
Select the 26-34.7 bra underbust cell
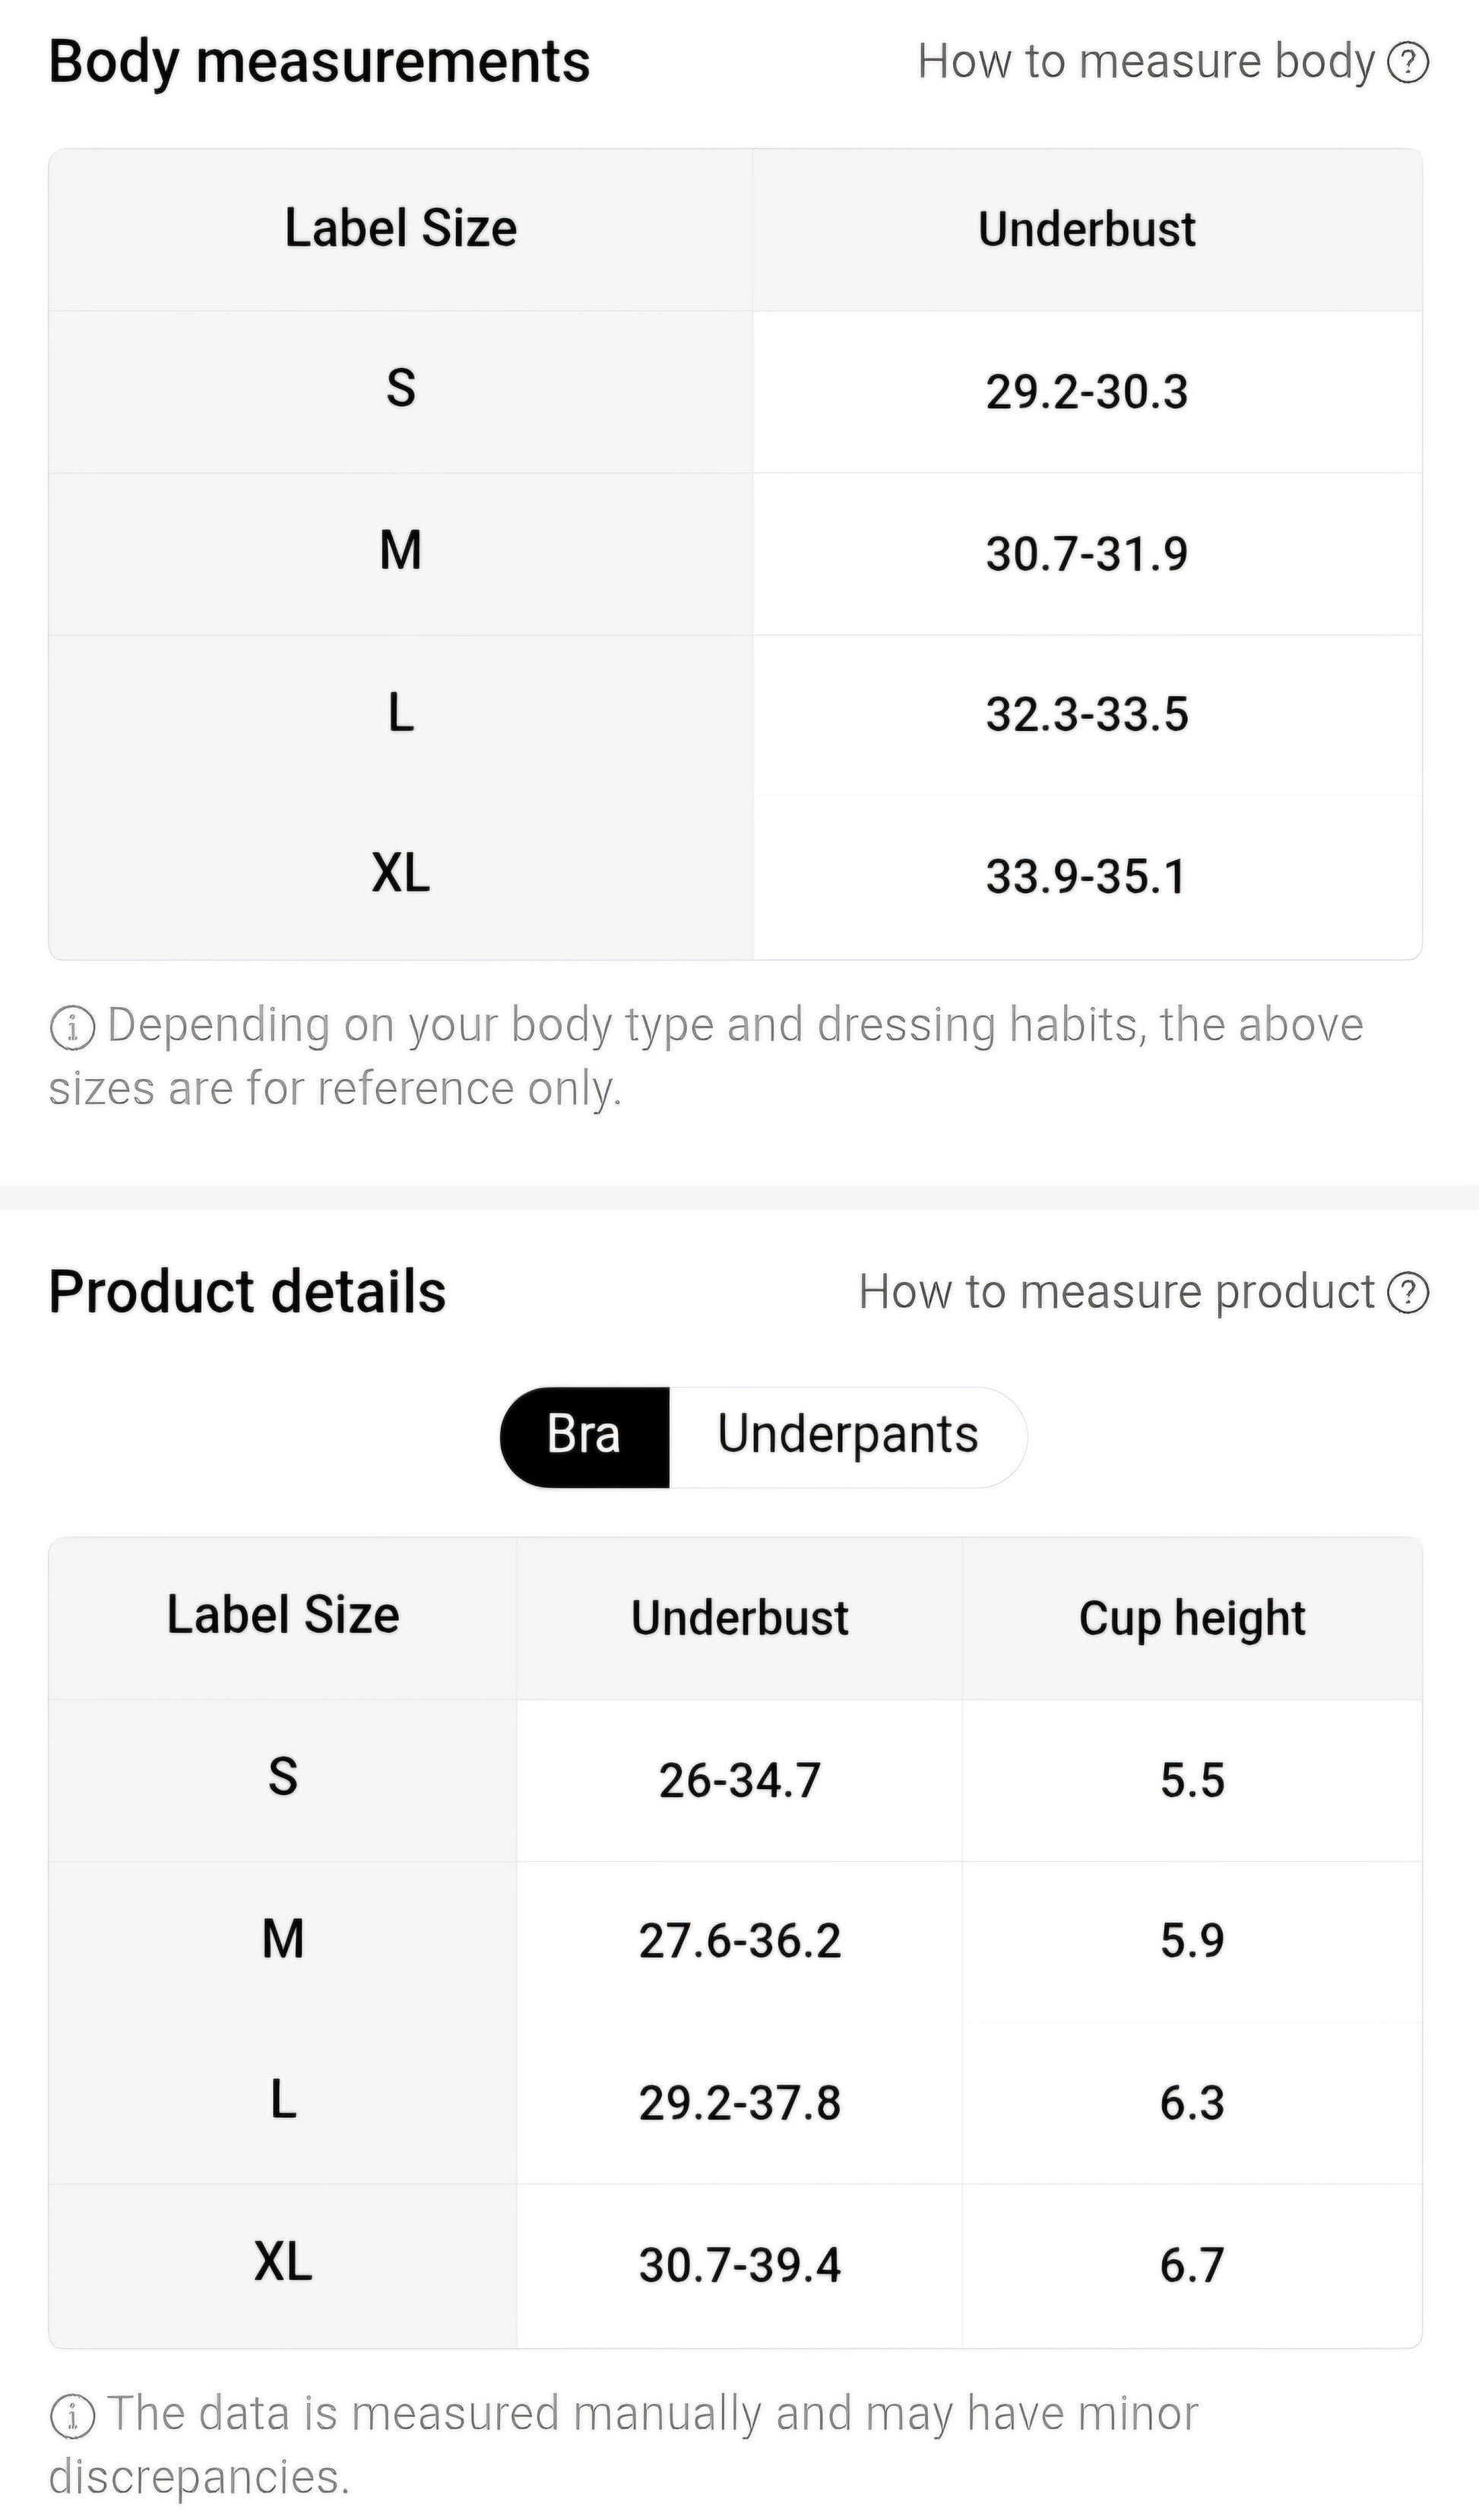pos(740,1780)
